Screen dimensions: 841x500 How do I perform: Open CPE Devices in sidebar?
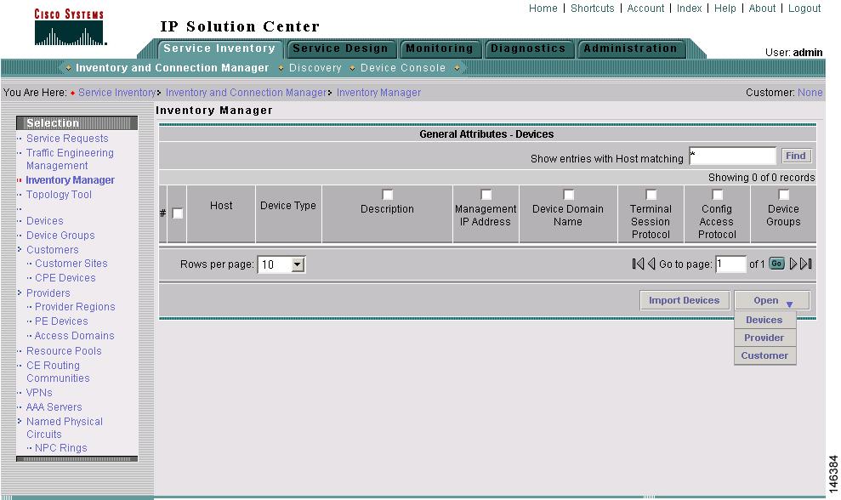click(65, 278)
